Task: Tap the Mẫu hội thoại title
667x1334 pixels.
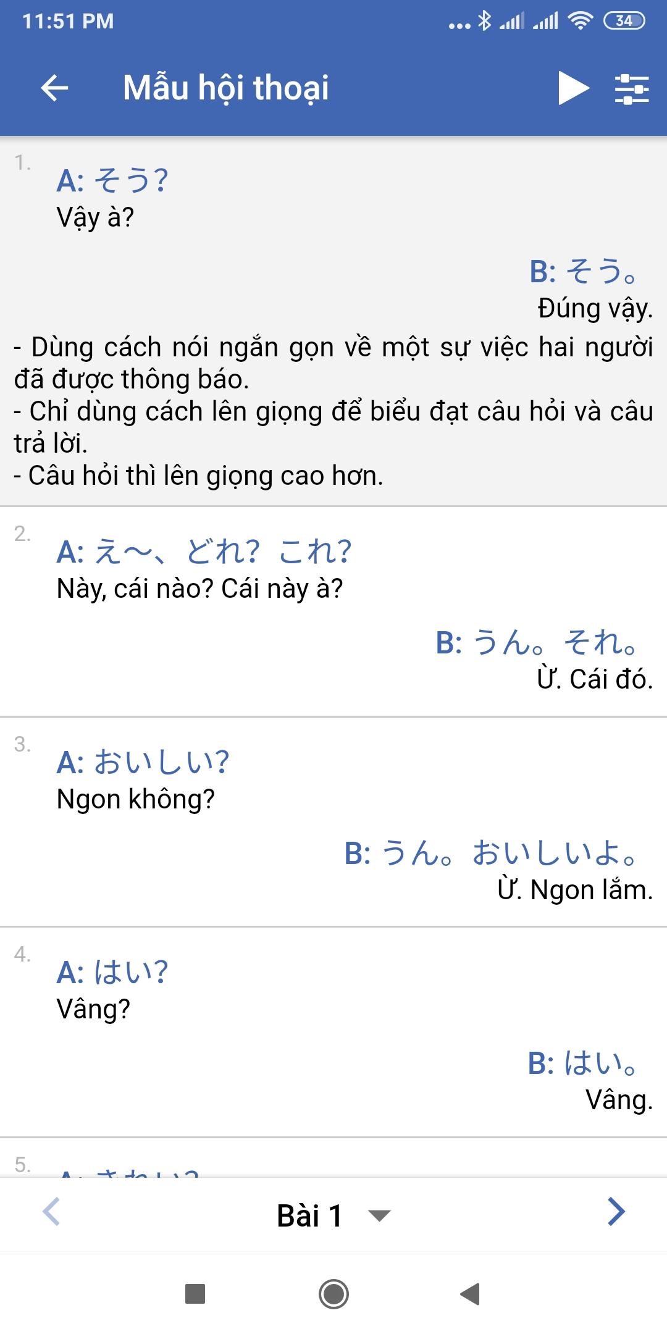Action: coord(226,88)
